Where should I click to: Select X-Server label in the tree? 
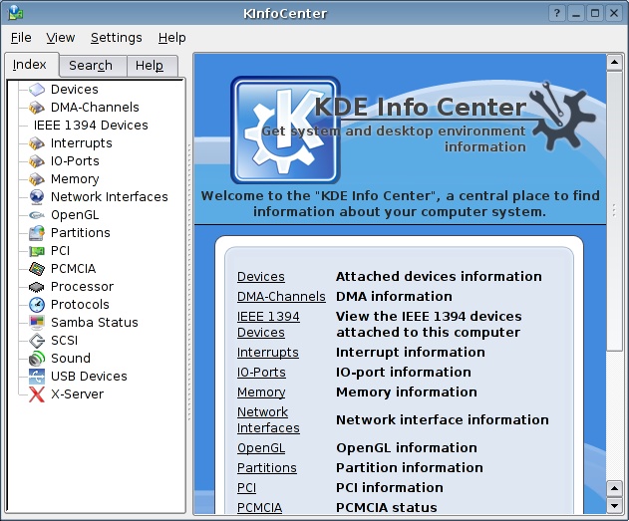[77, 394]
